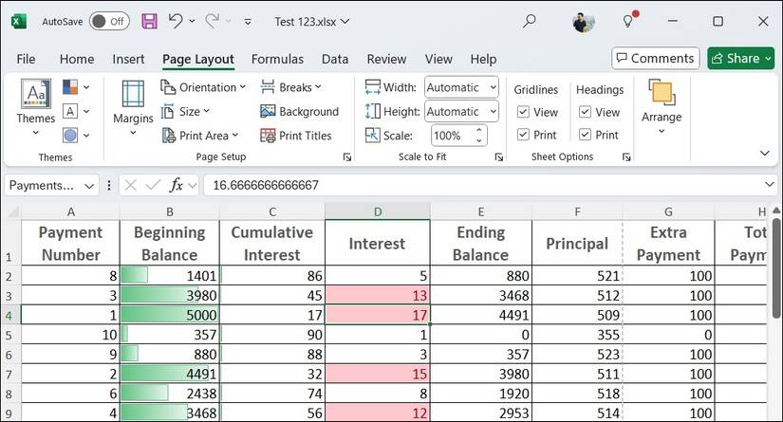Select the Cumulative Interest header cell
783x422 pixels.
pos(272,243)
